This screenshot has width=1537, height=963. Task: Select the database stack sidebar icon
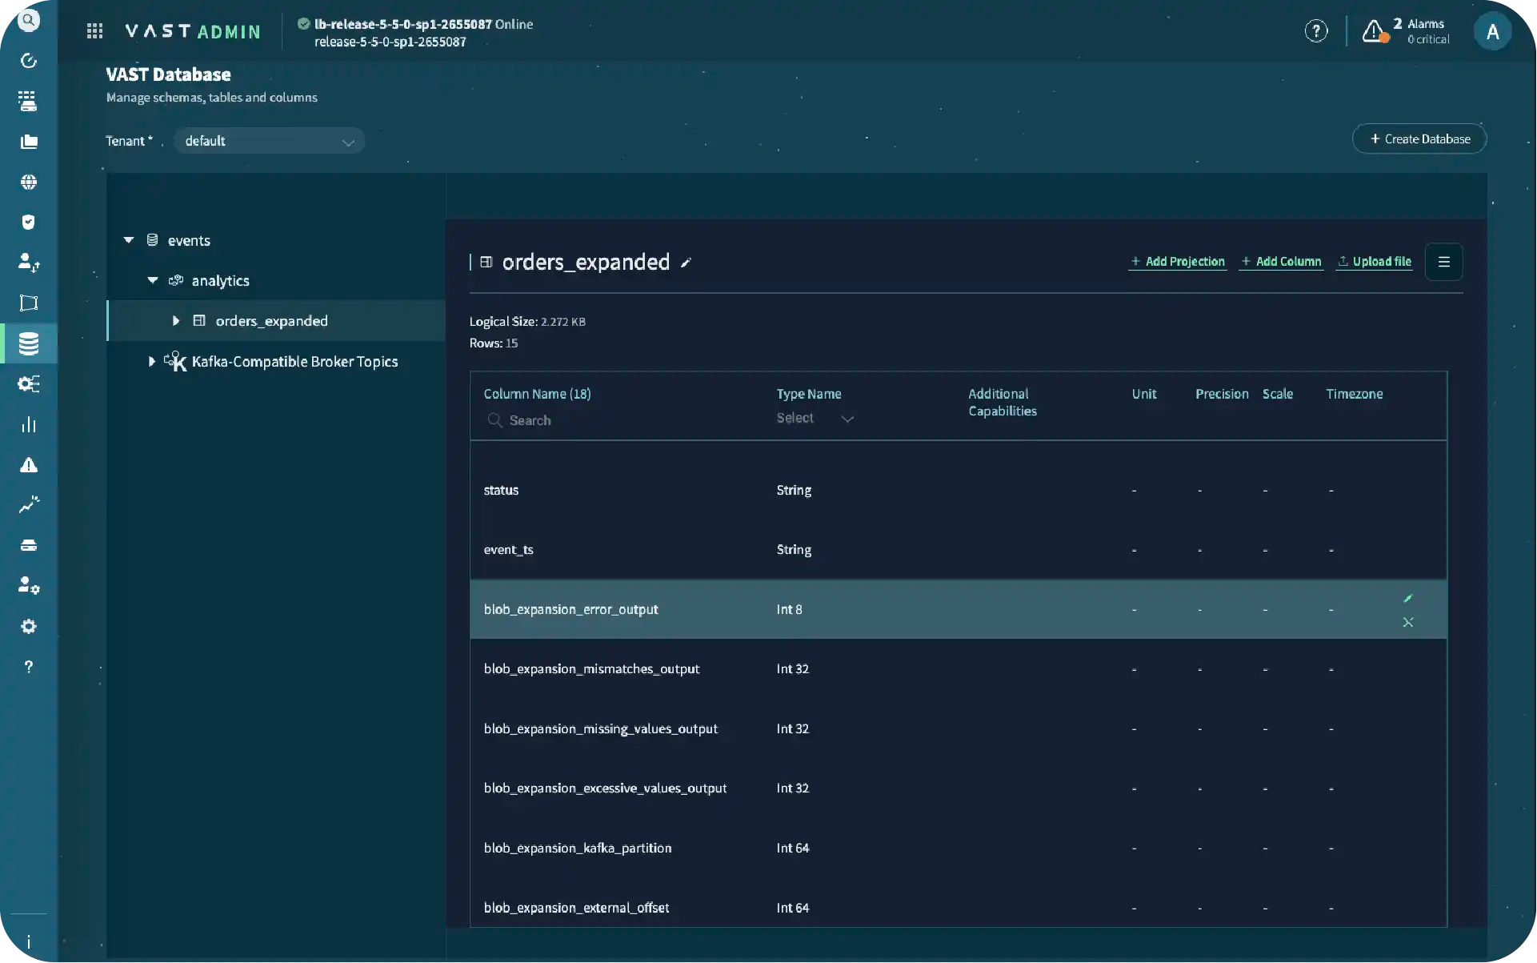point(29,344)
